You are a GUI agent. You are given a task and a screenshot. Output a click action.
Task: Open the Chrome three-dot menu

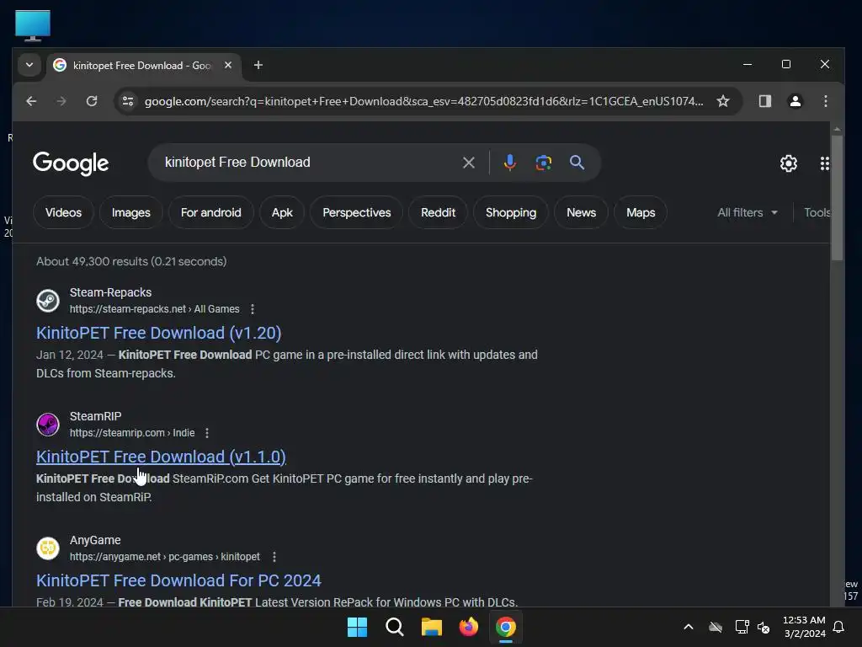tap(825, 101)
